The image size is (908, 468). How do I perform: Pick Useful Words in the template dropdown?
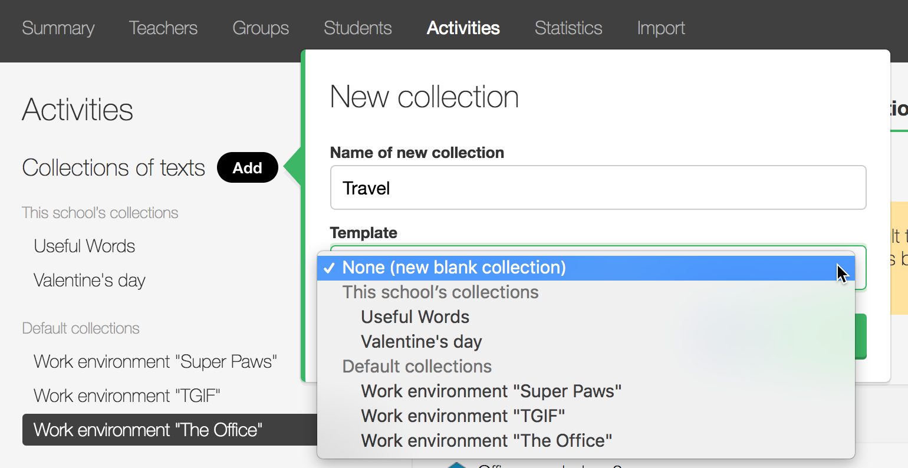click(x=415, y=317)
